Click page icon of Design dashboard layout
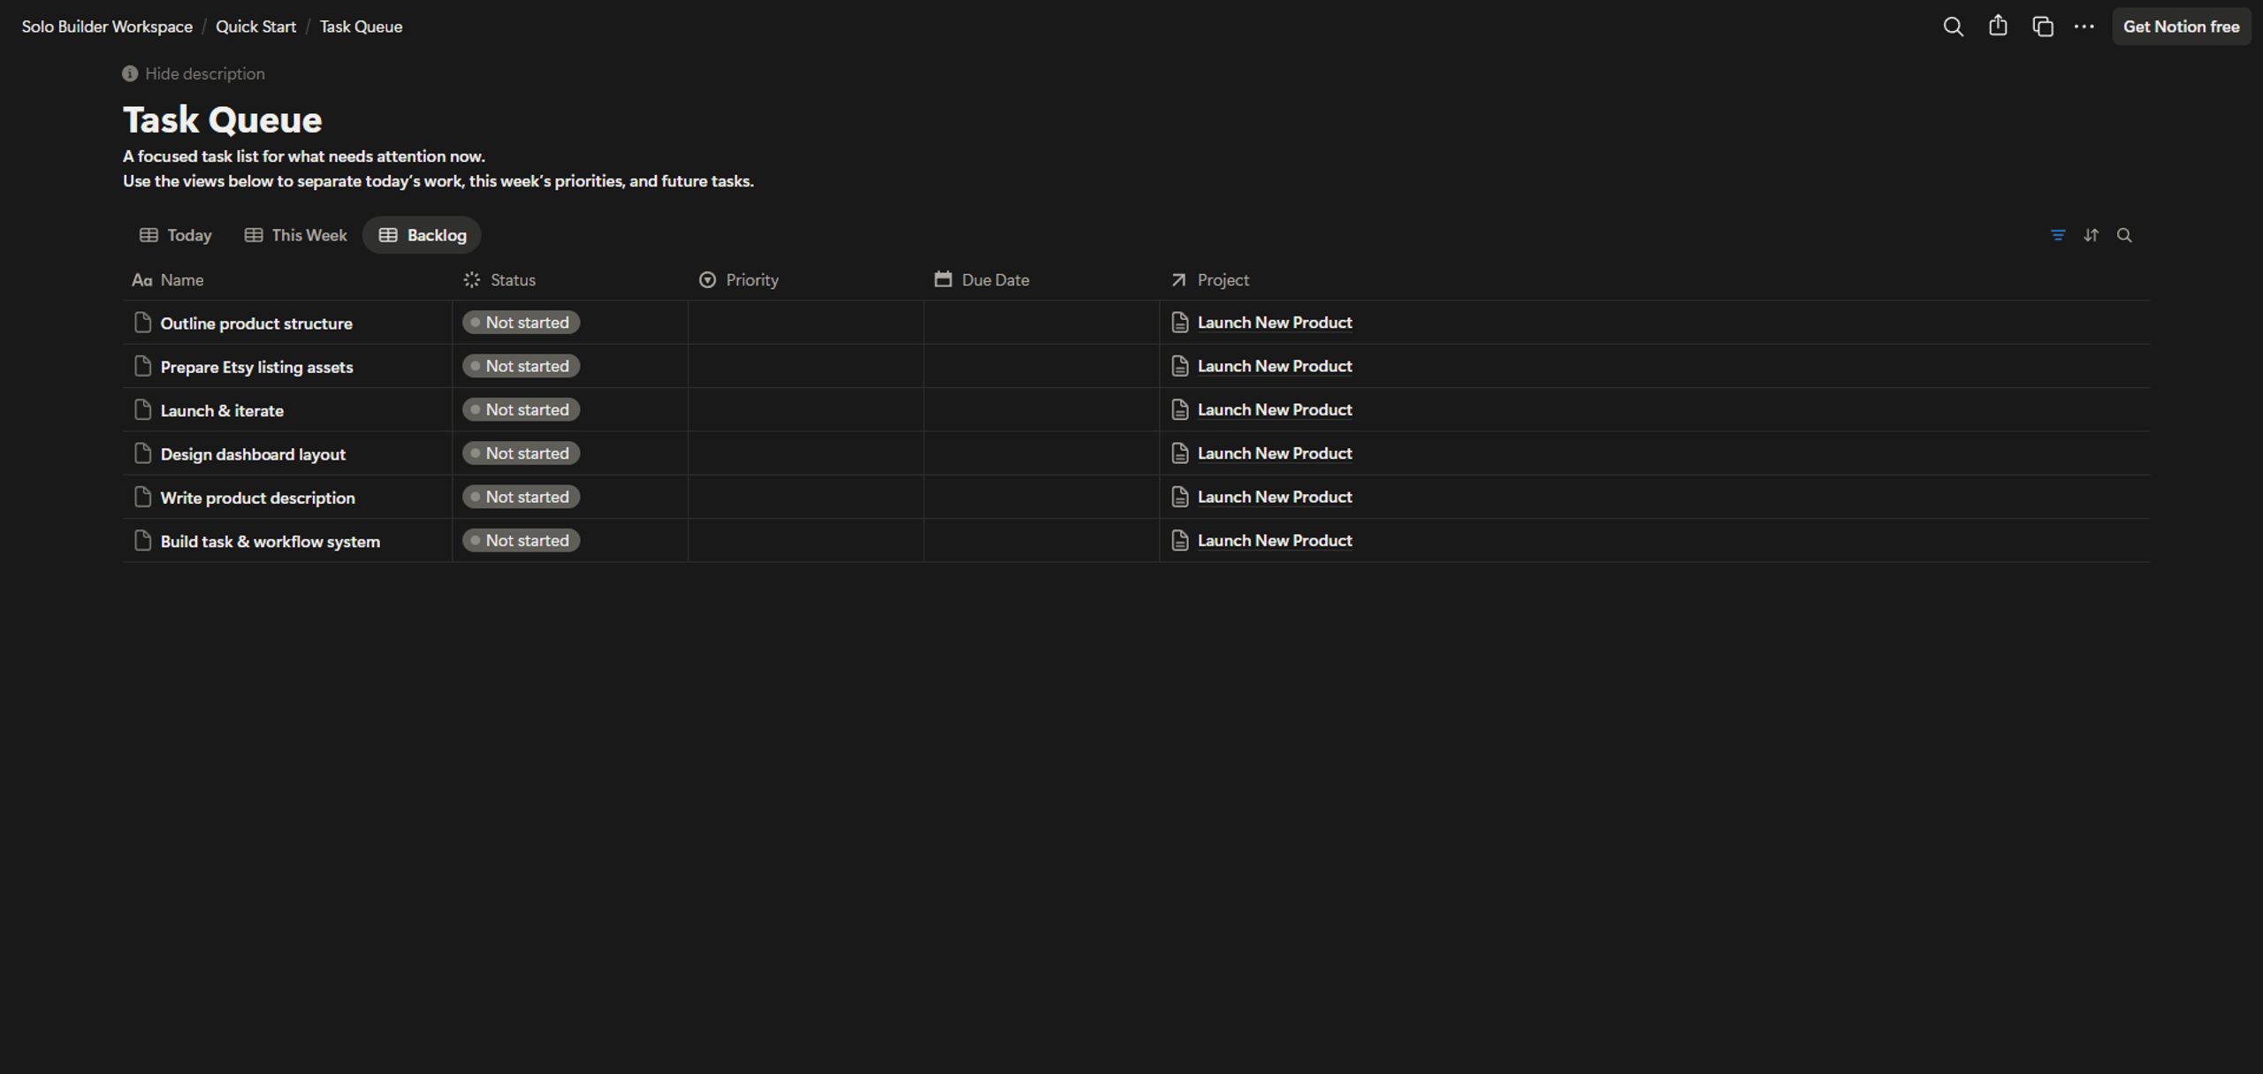The height and width of the screenshot is (1074, 2263). pos(142,453)
